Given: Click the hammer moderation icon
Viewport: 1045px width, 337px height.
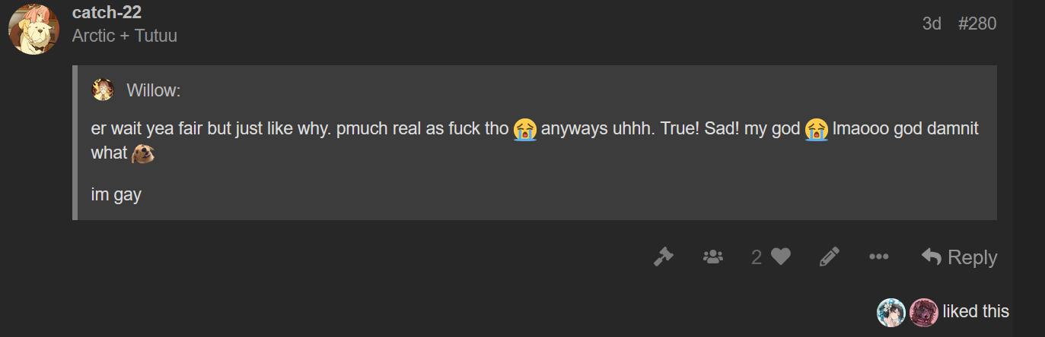Looking at the screenshot, I should (664, 257).
